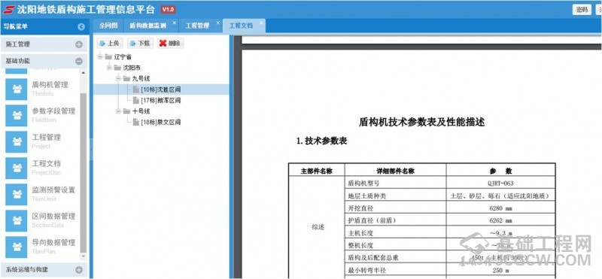Open the 工程管理 Project sidebar icon
Image resolution: width=602 pixels, height=279 pixels.
point(17,141)
